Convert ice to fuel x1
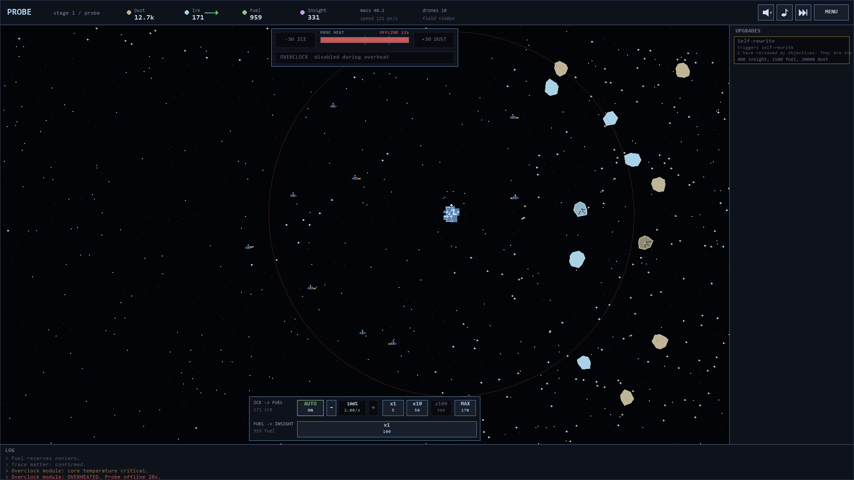The width and height of the screenshot is (854, 480). coord(393,408)
